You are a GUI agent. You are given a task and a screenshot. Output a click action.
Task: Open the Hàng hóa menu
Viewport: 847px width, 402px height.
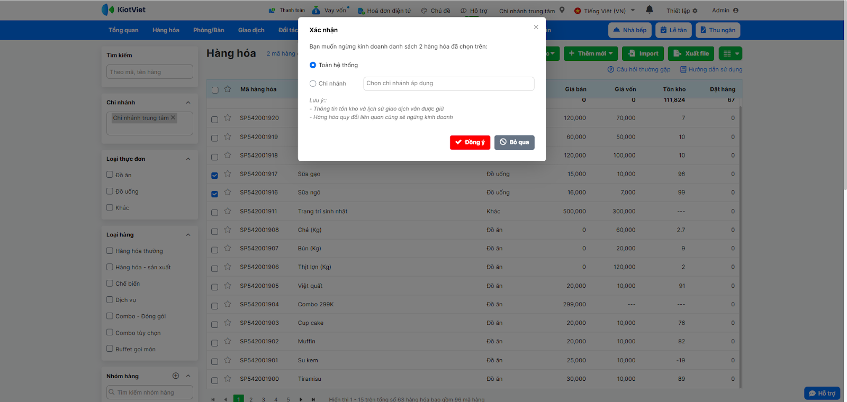pyautogui.click(x=166, y=30)
